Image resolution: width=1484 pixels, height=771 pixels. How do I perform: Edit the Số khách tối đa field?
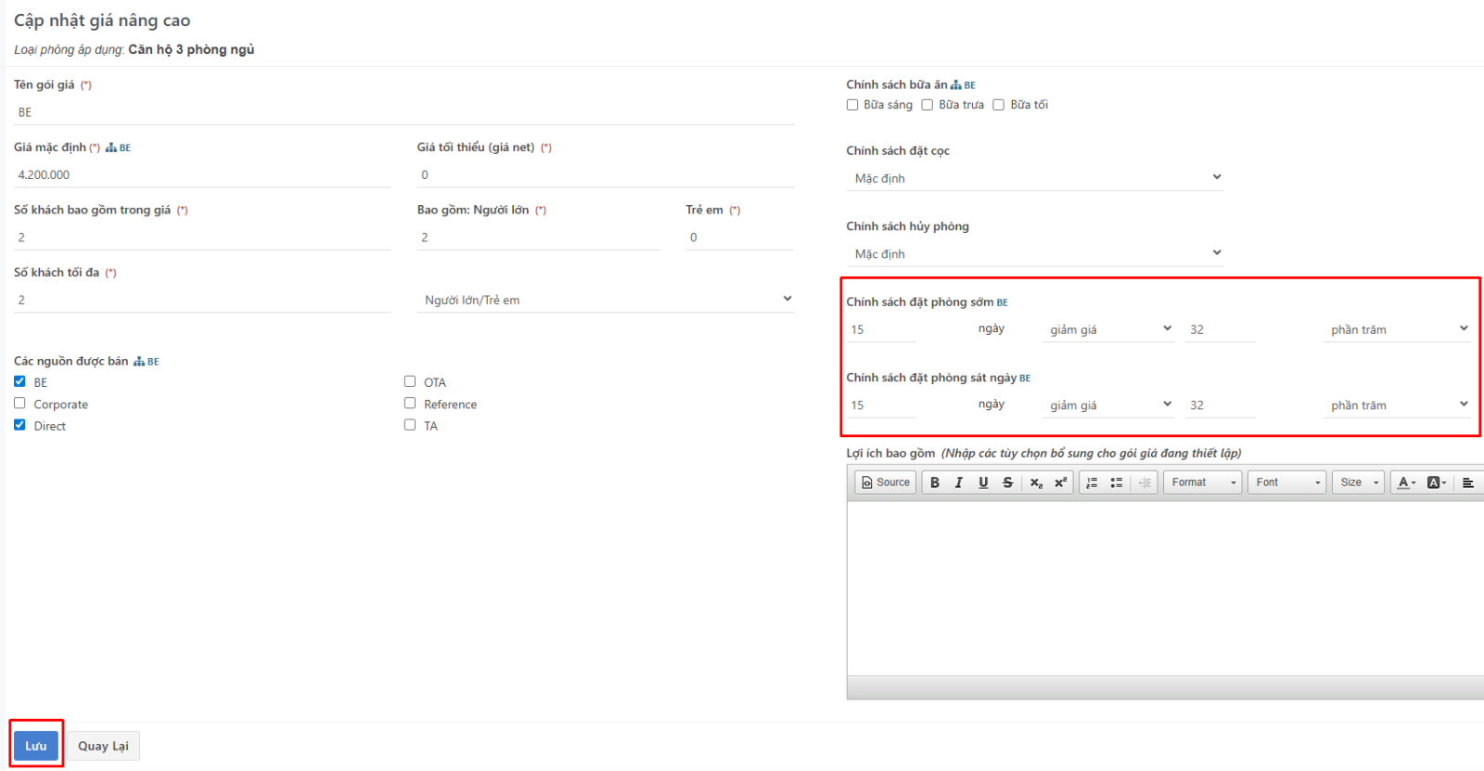coord(202,300)
